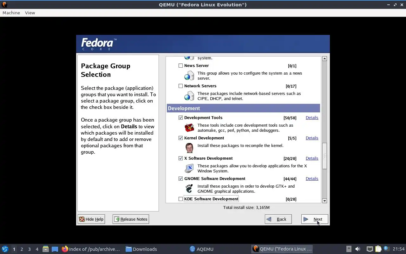Switch to workspace 1
Screen dimensions: 406x254
pyautogui.click(x=14, y=249)
